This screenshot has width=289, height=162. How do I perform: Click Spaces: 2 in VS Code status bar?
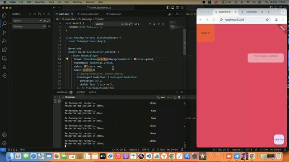click(x=134, y=150)
